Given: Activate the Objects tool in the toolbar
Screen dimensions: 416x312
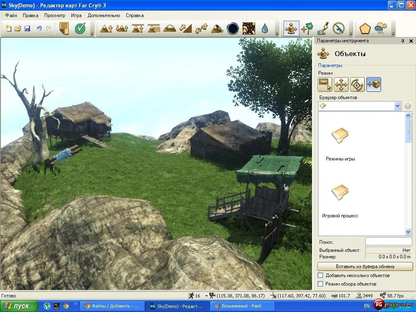Looking at the screenshot, I should [291, 28].
